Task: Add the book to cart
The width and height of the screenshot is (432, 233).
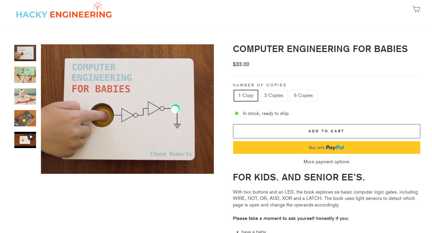Action: coord(326,131)
